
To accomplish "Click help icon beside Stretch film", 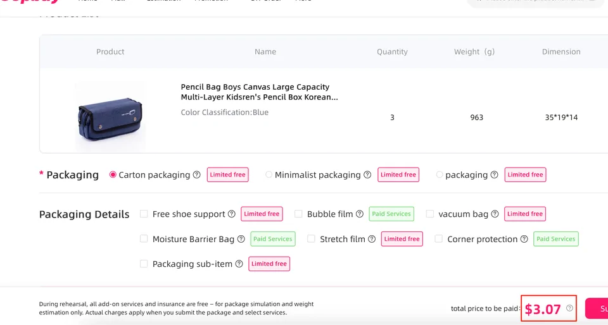I will [x=372, y=239].
